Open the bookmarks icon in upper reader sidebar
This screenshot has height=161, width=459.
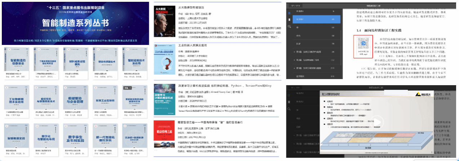[x=289, y=19]
